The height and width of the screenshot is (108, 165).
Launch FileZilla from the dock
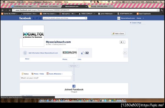click(55, 100)
